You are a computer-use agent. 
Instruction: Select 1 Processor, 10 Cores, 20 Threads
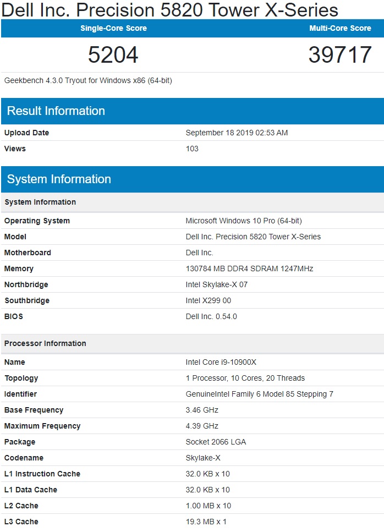tap(245, 378)
